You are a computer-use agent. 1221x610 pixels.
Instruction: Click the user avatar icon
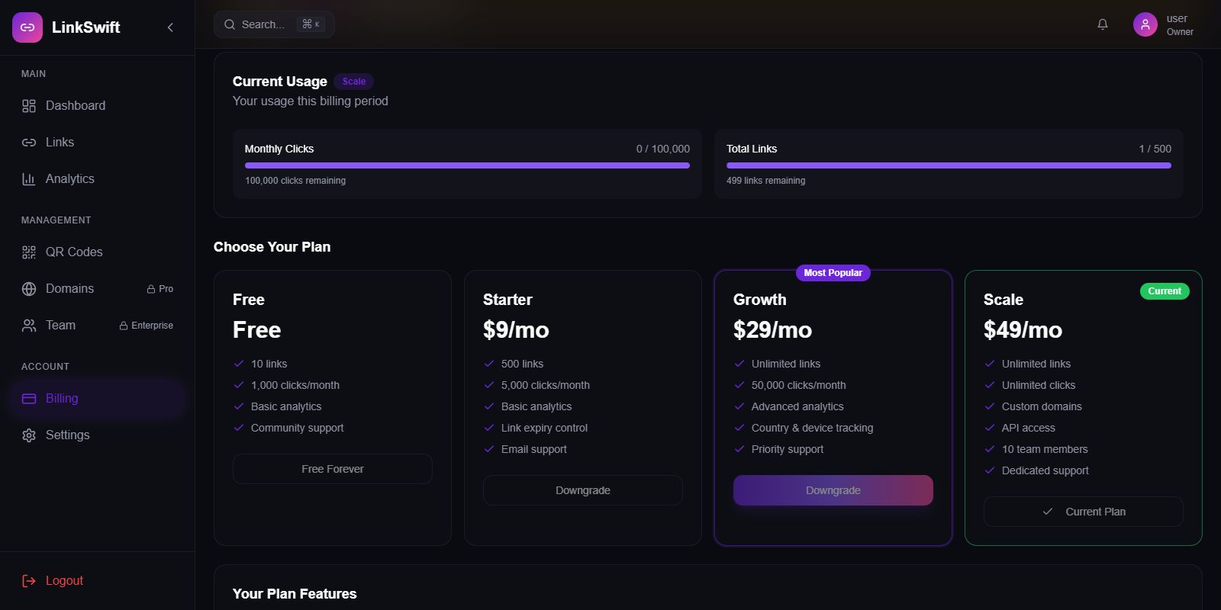click(x=1145, y=24)
